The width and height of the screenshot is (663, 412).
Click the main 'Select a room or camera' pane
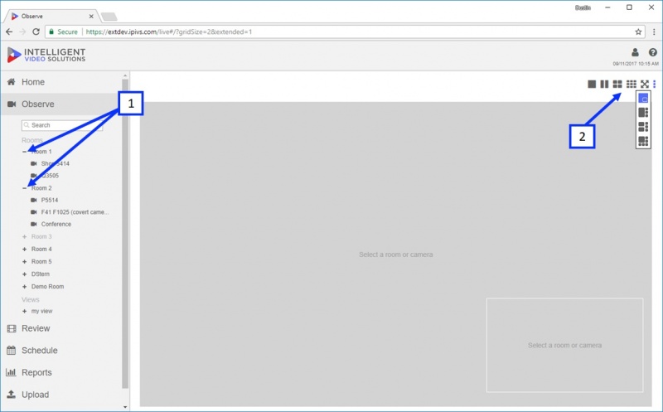click(x=396, y=254)
